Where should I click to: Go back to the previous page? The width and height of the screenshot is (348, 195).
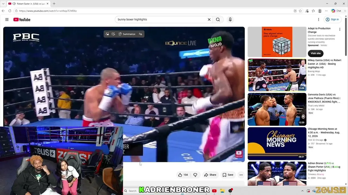point(3,11)
